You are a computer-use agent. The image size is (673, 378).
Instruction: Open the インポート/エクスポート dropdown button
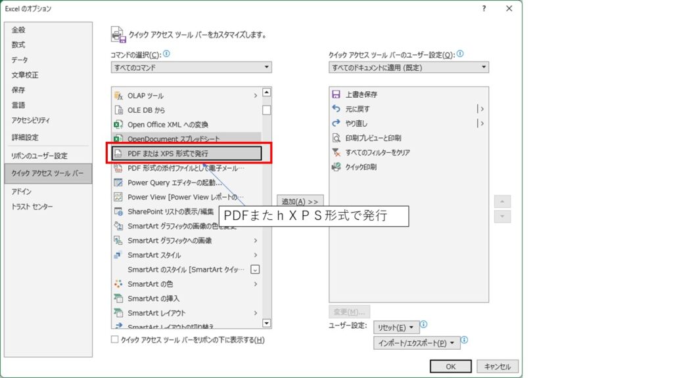pos(416,343)
